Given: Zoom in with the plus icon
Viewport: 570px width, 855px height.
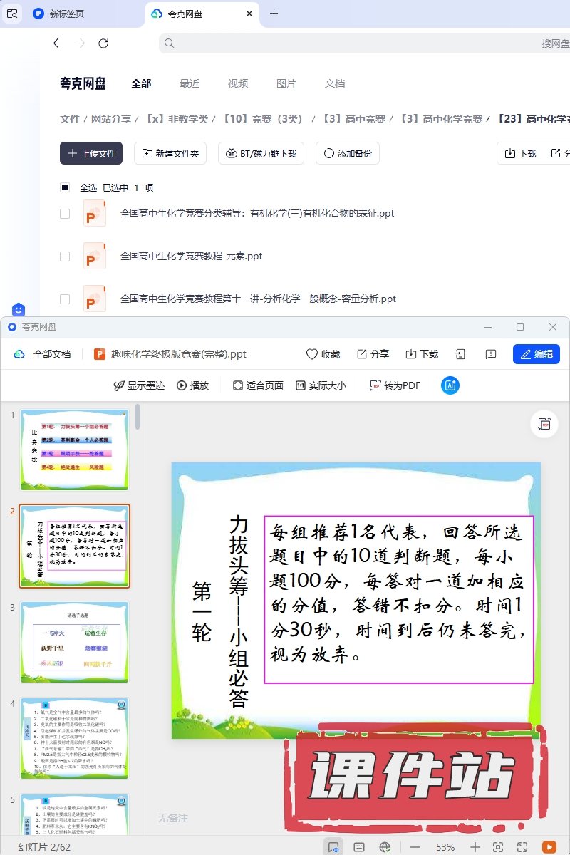Looking at the screenshot, I should coord(475,847).
